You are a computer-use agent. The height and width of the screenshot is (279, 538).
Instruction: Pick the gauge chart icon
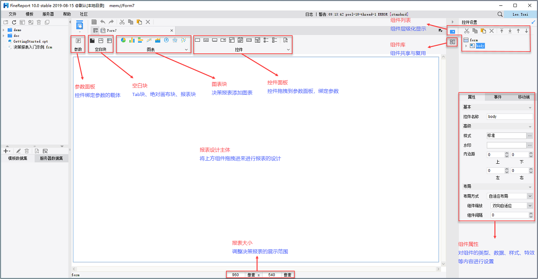coord(166,40)
